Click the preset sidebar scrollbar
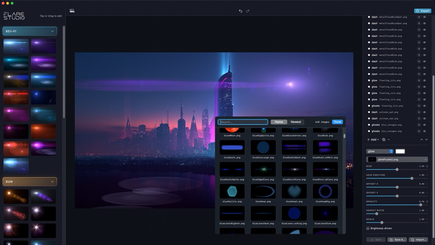435x245 pixels. (64, 72)
